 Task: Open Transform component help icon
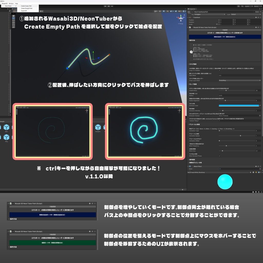pyautogui.click(x=256, y=17)
